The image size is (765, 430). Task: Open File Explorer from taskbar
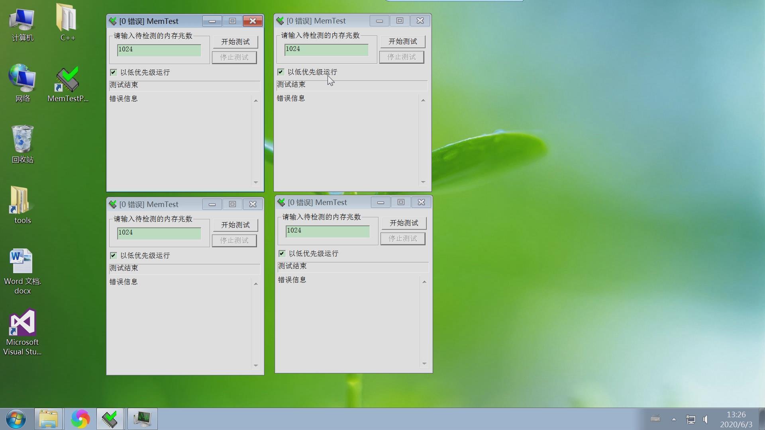[x=49, y=419]
